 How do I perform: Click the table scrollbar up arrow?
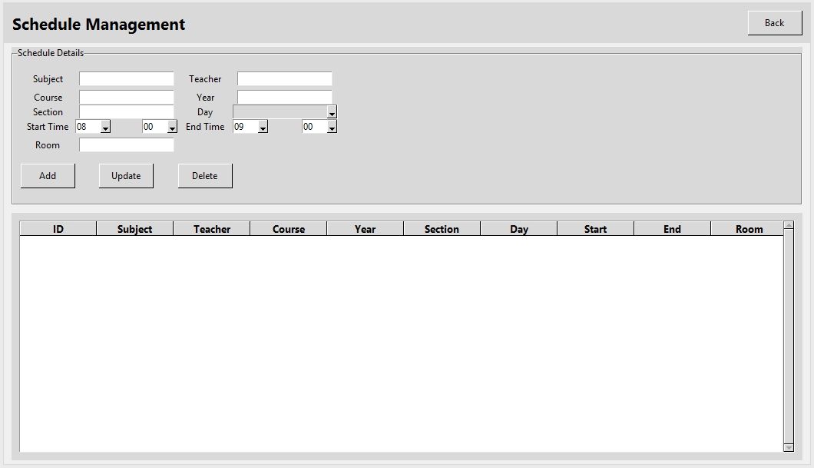788,226
